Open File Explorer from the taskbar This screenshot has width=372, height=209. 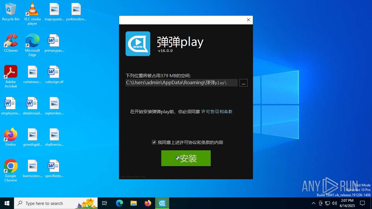[x=134, y=203]
